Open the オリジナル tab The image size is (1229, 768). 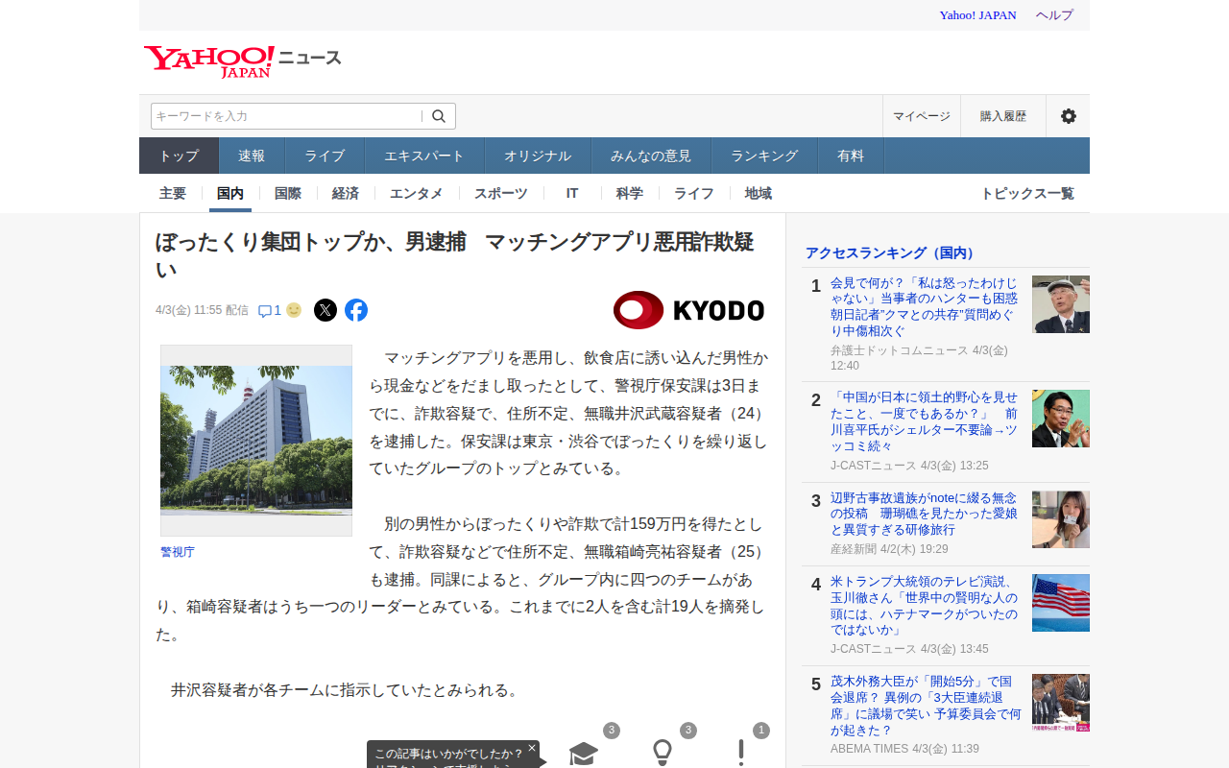point(538,156)
